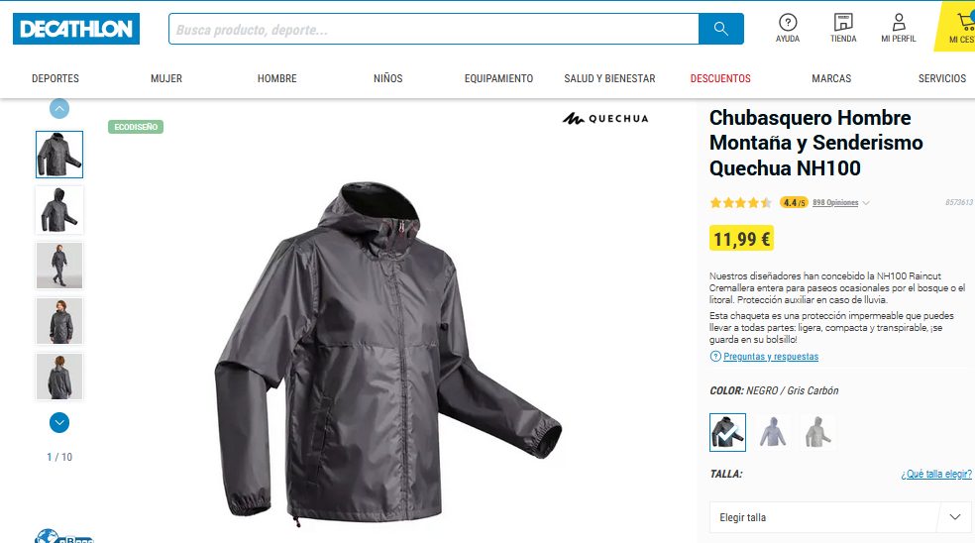The height and width of the screenshot is (543, 975).
Task: Open the Descuentos menu
Action: tap(720, 78)
